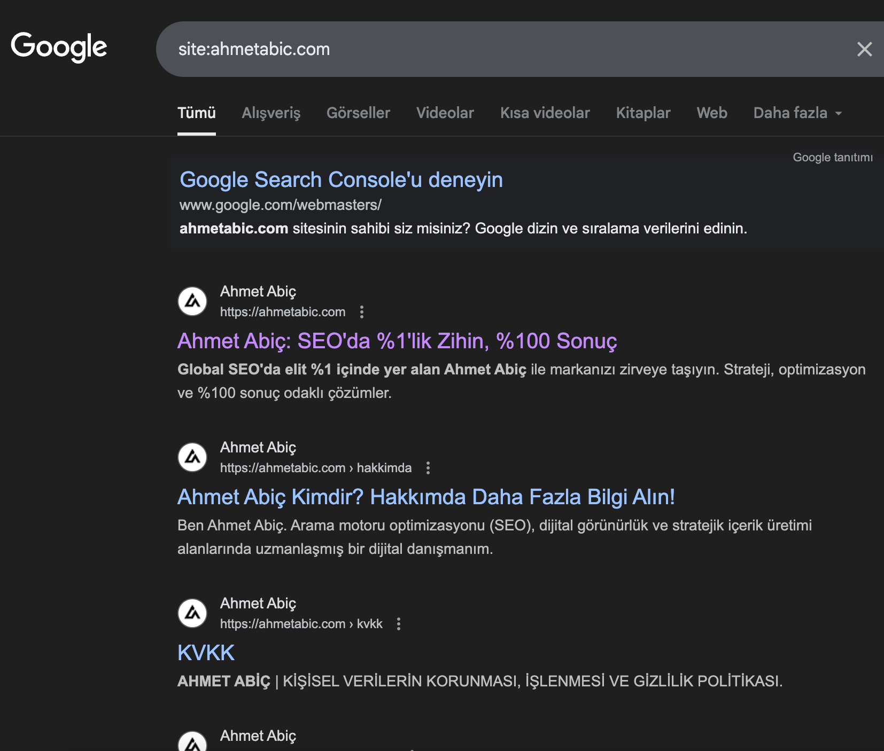This screenshot has height=751, width=884.
Task: Switch to the Alışveriş tab
Action: (x=271, y=113)
